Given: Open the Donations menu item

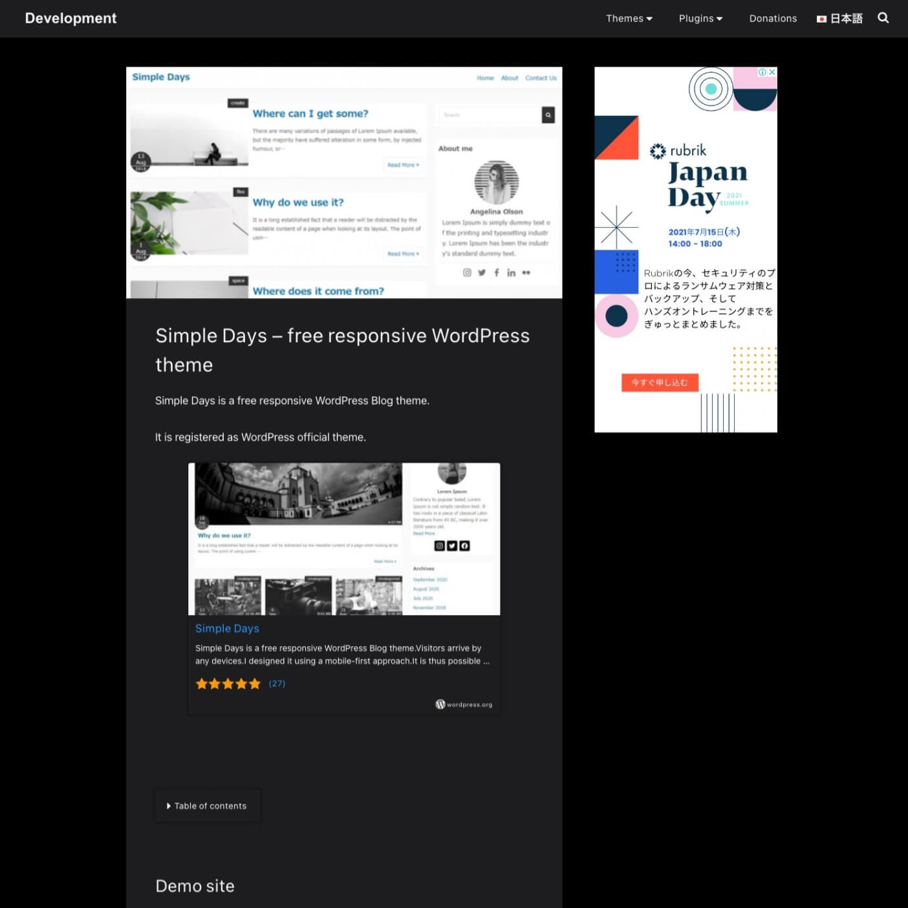Looking at the screenshot, I should [x=773, y=18].
